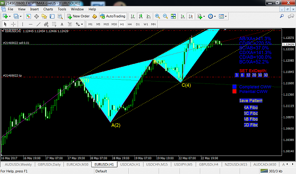Zoom out on the chart

165,17
